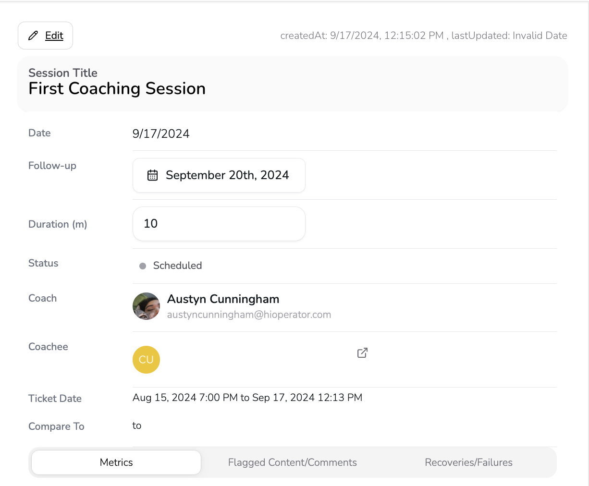Open the Flagged Content/Comments tab

292,462
